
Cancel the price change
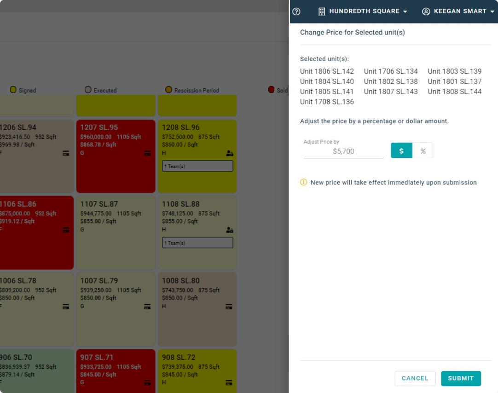pos(415,378)
